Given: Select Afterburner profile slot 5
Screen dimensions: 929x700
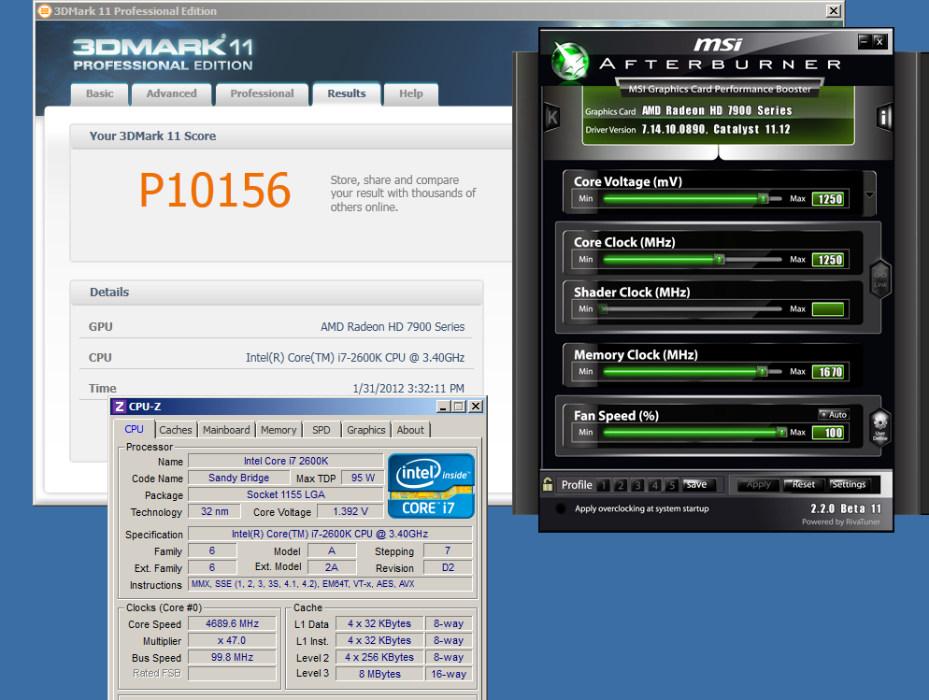Looking at the screenshot, I should click(x=671, y=485).
